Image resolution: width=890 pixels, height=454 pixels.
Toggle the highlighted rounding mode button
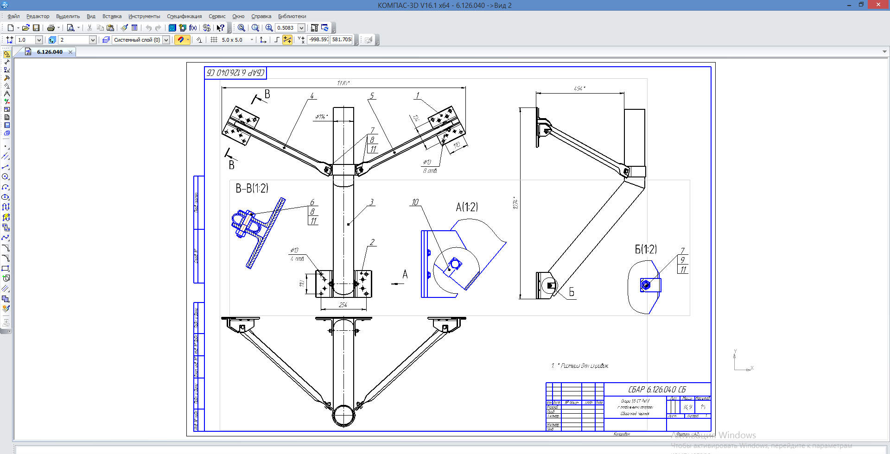(x=287, y=40)
